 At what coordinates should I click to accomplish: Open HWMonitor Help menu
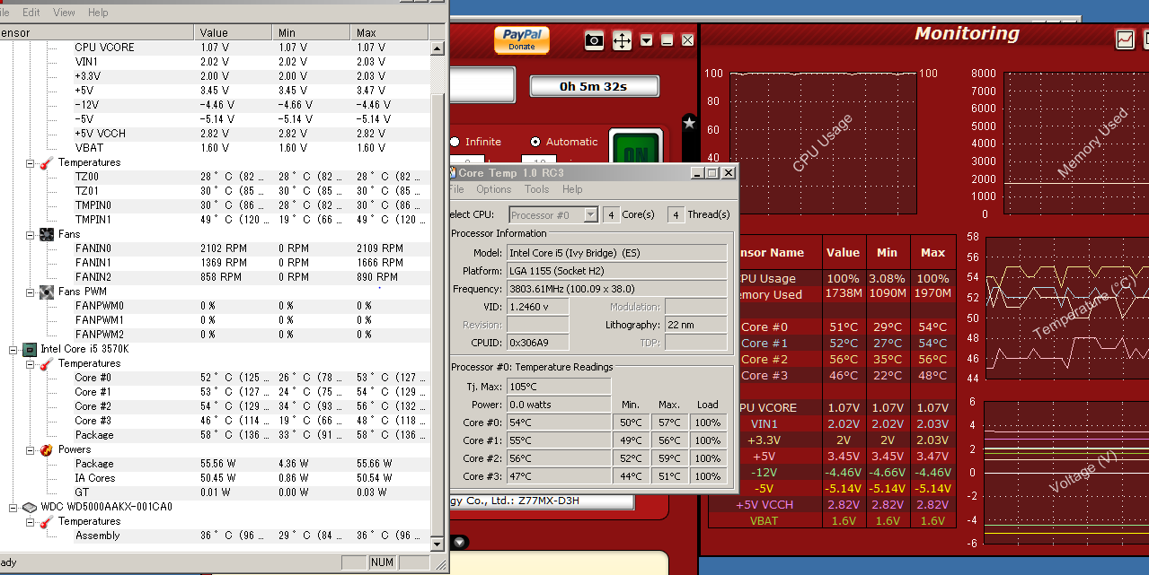[98, 13]
